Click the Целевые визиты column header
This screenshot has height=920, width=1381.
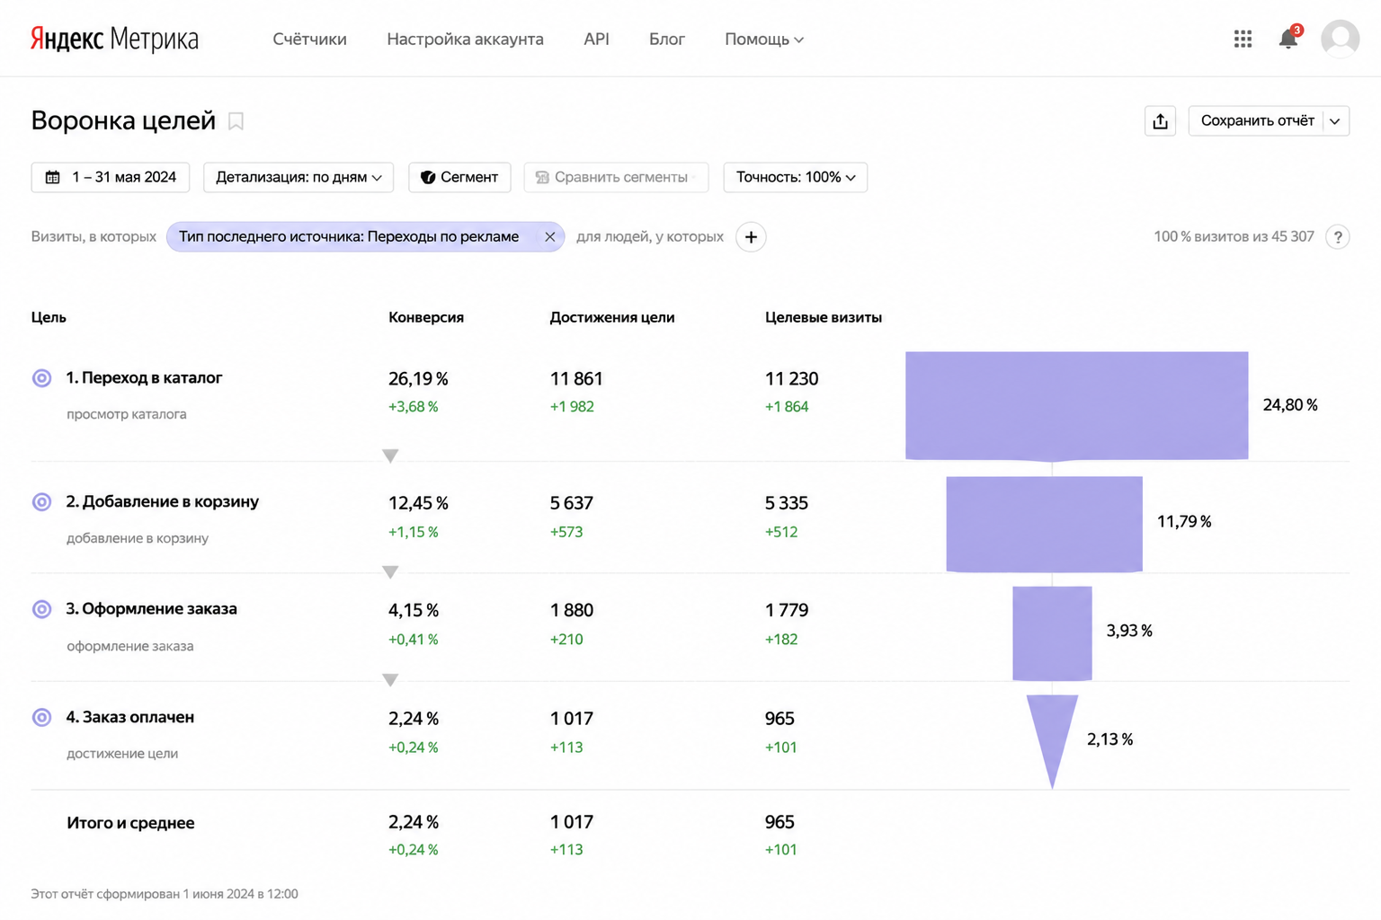824,317
